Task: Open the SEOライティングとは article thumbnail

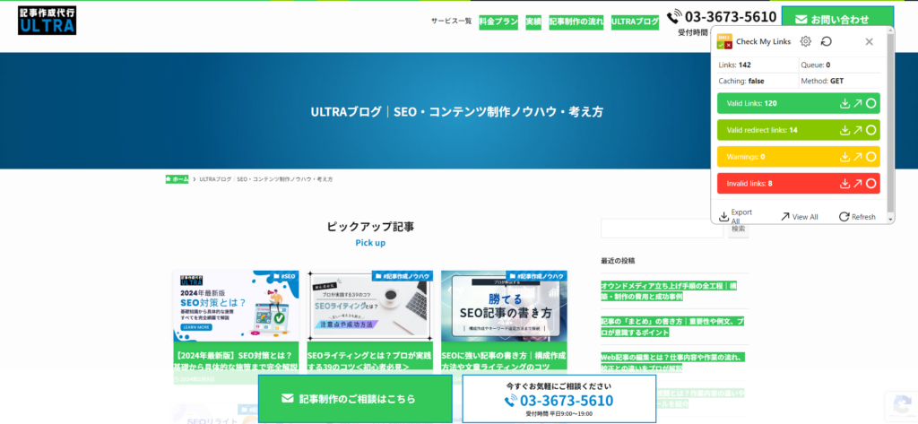Action: 370,306
